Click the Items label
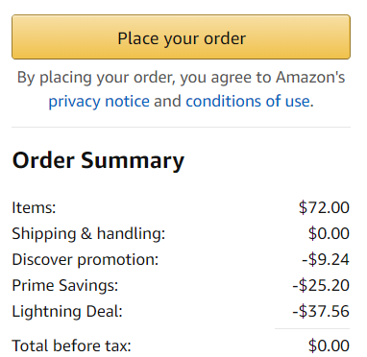 point(34,207)
